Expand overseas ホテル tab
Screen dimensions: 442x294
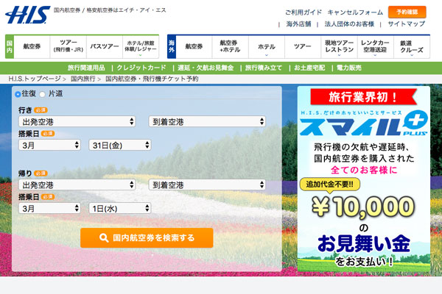coord(267,47)
